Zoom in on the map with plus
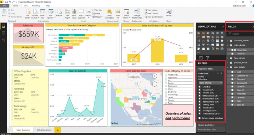This screenshot has width=254, height=135. pos(155,76)
